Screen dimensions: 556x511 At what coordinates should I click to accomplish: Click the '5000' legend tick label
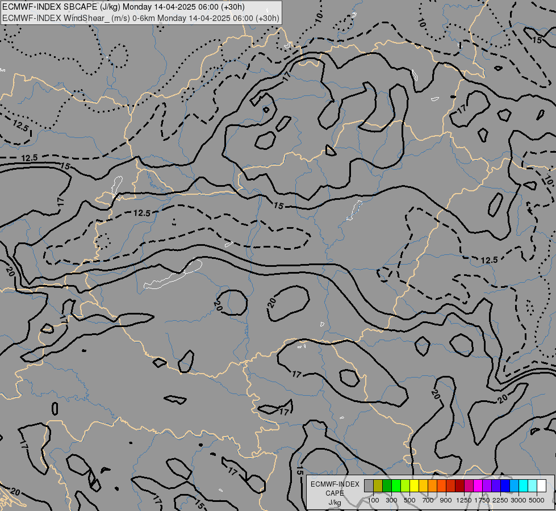537,500
